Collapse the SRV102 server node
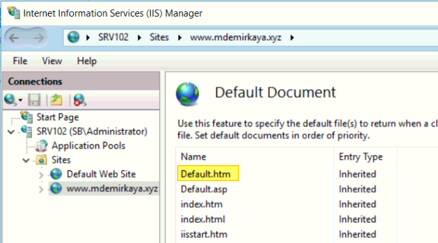438x243 pixels. tap(11, 132)
